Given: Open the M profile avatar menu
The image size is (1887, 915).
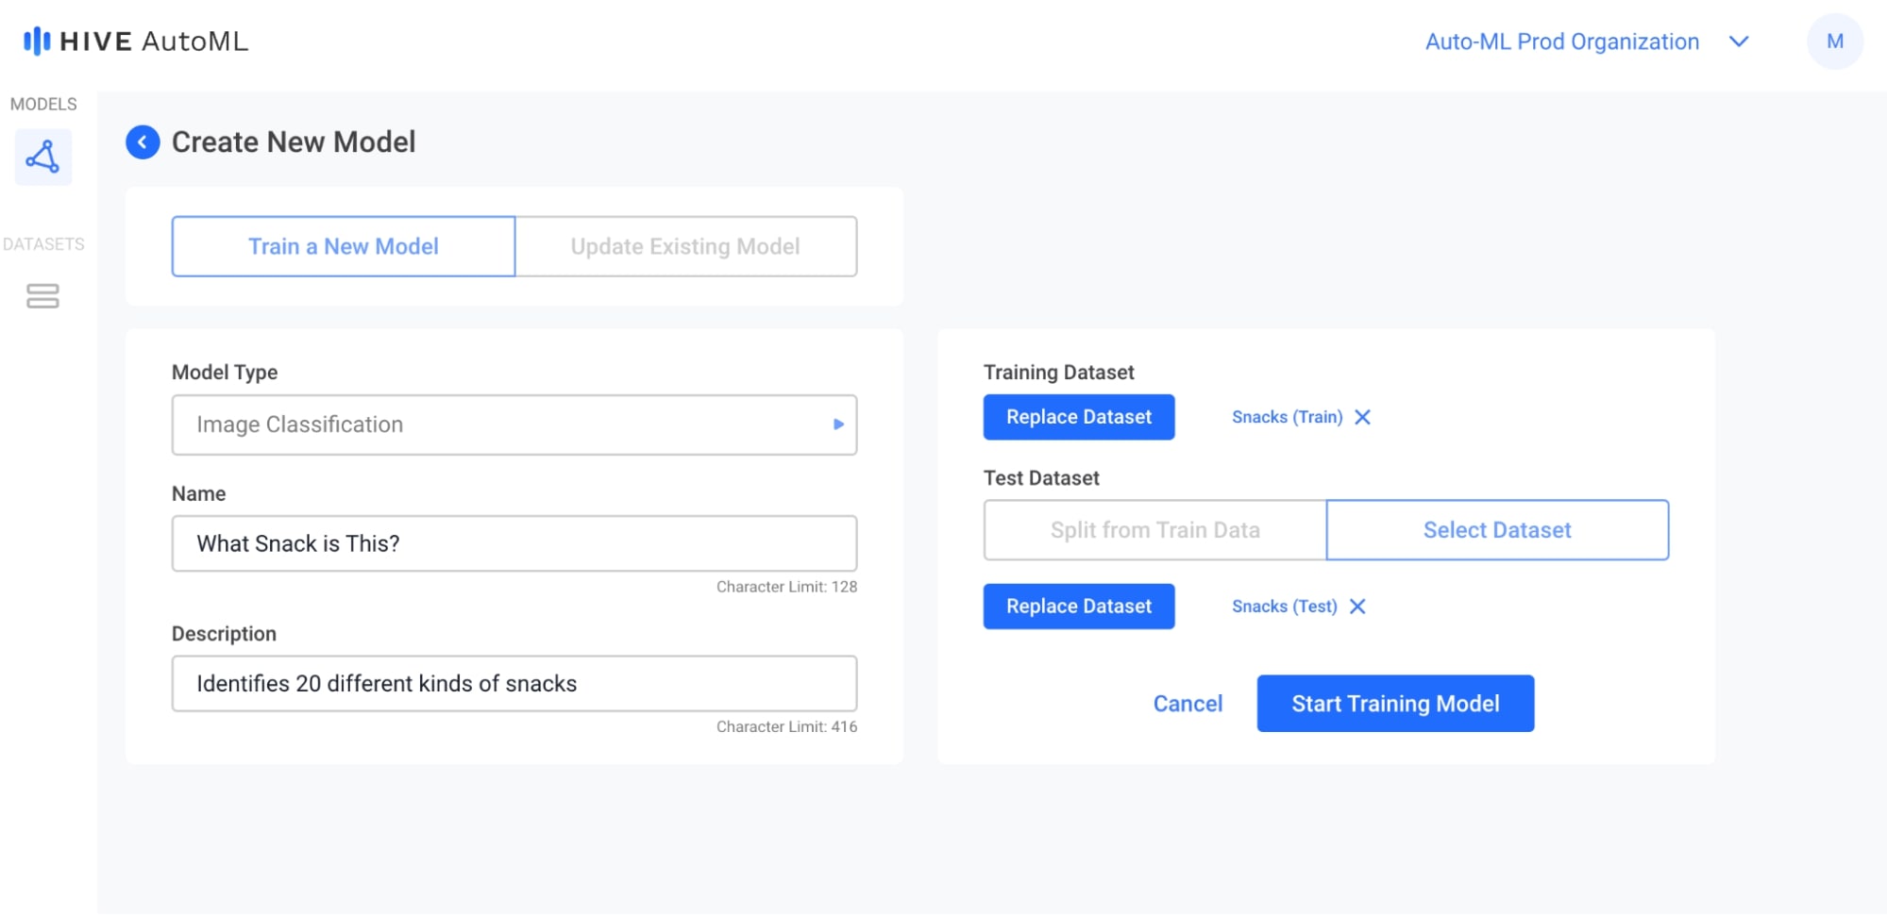Looking at the screenshot, I should coord(1835,42).
